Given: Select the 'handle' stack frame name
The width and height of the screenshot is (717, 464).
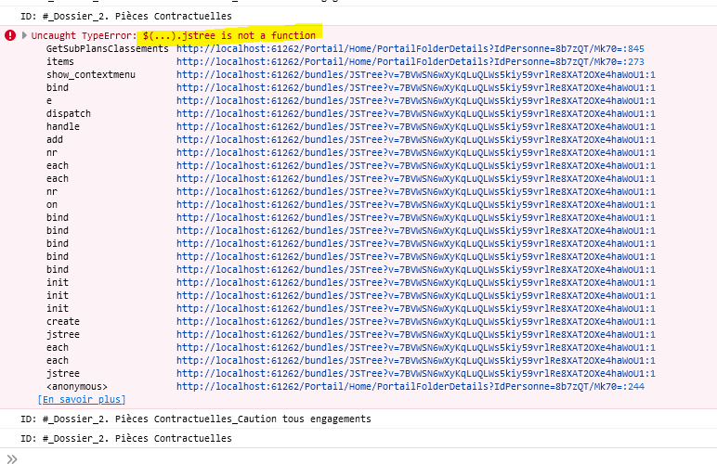Looking at the screenshot, I should click(62, 126).
